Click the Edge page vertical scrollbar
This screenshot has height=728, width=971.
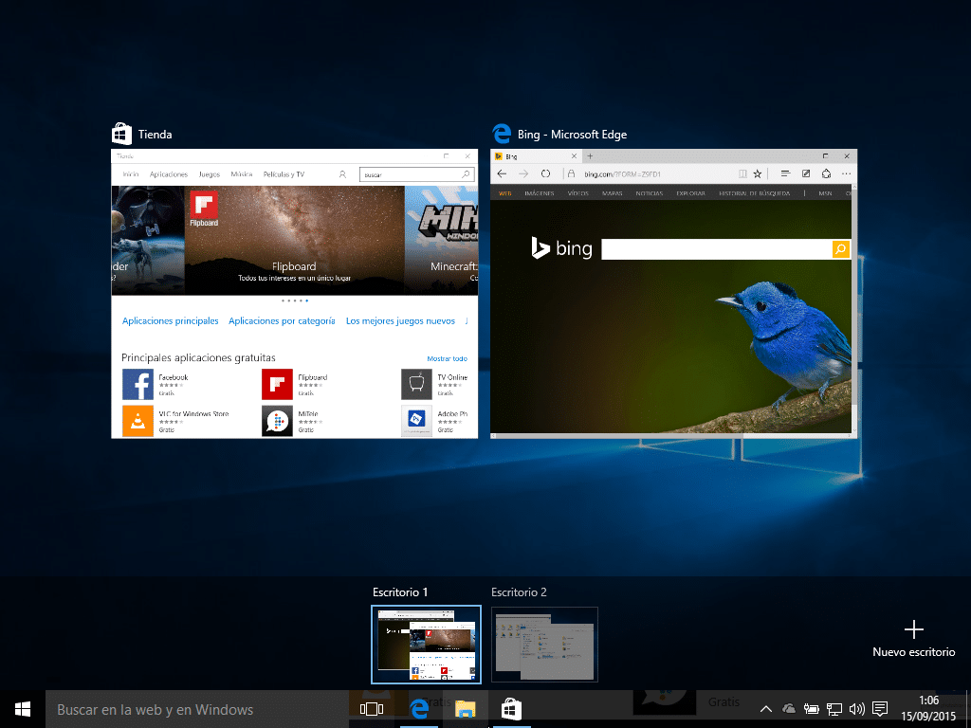(x=854, y=309)
